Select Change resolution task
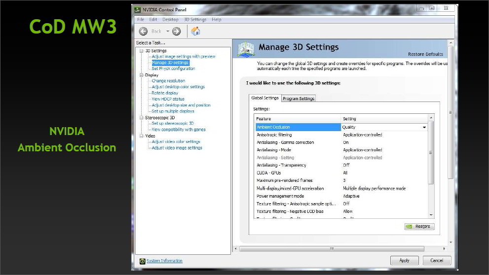The height and width of the screenshot is (275, 489). [168, 81]
